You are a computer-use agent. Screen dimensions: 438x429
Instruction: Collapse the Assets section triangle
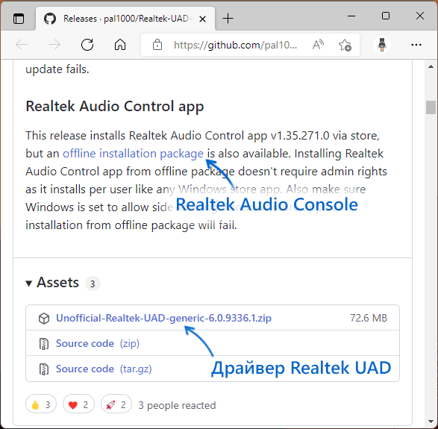pos(28,284)
